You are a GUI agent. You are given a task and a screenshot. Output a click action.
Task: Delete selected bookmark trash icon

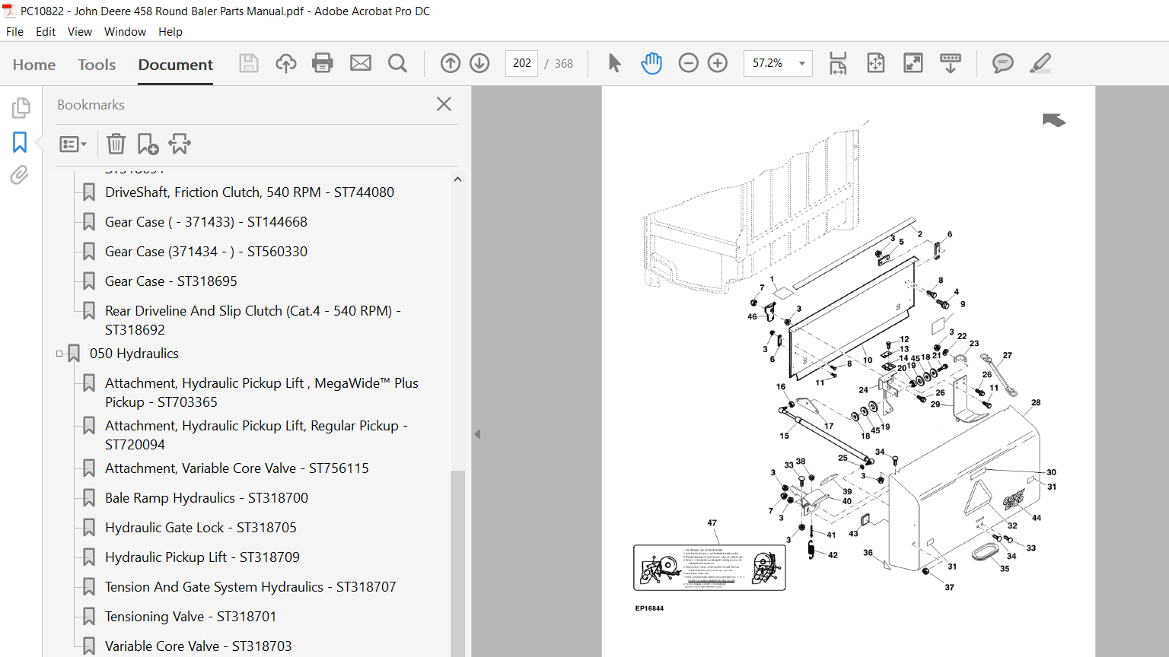click(x=116, y=144)
